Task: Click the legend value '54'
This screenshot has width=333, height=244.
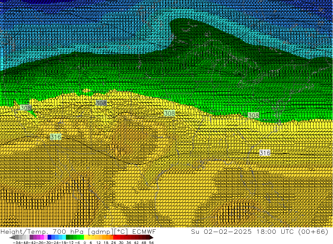Action: 151,243
